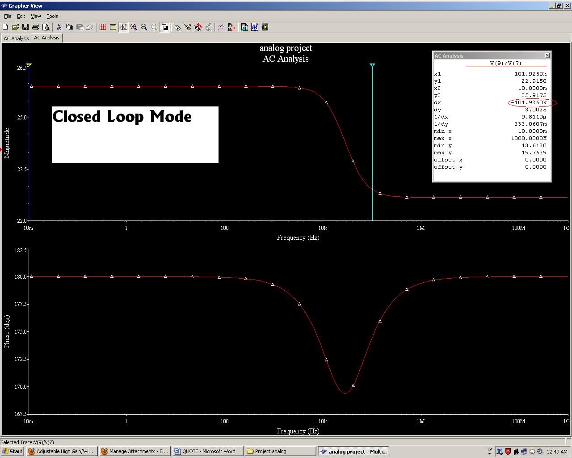Screen dimensions: 572x458
Task: Click the Magnitude axis label
Action: (7, 143)
